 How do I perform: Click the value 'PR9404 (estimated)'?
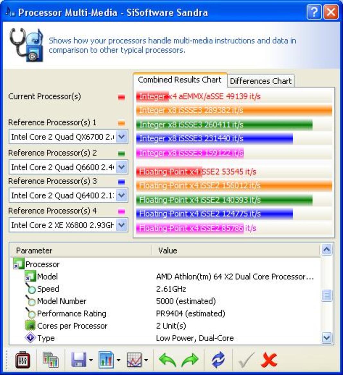[190, 313]
